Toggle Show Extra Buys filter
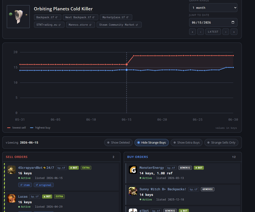This screenshot has width=255, height=212. (186, 143)
